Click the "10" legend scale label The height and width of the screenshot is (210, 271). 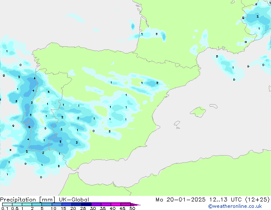(53, 208)
